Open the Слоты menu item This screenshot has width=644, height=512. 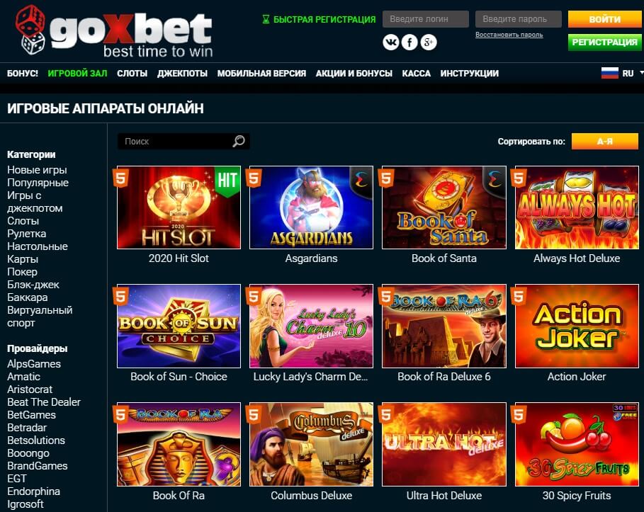(132, 74)
